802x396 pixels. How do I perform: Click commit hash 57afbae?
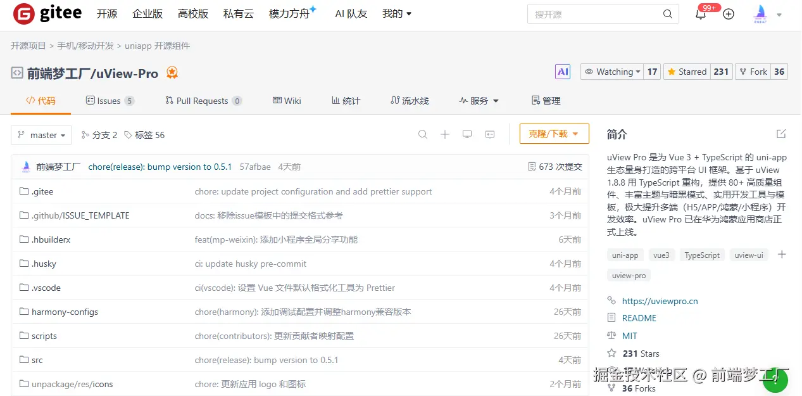255,167
